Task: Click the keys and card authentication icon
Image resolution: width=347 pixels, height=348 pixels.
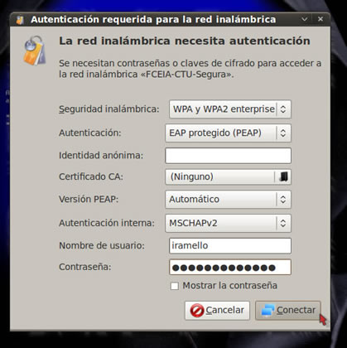Action: pos(35,51)
